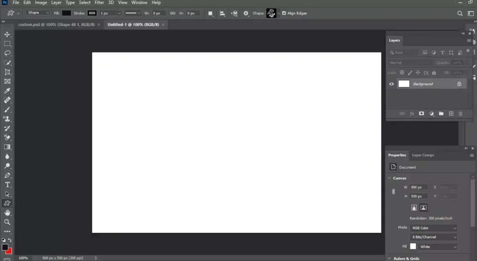Open the 8 Bits/Channel dropdown
This screenshot has height=261, width=477.
click(x=434, y=237)
